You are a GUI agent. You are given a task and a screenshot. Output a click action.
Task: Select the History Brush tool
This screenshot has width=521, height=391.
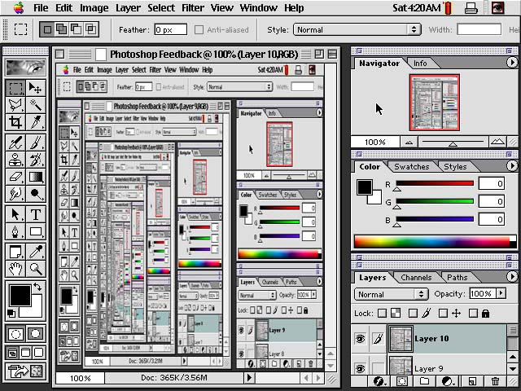[36, 160]
